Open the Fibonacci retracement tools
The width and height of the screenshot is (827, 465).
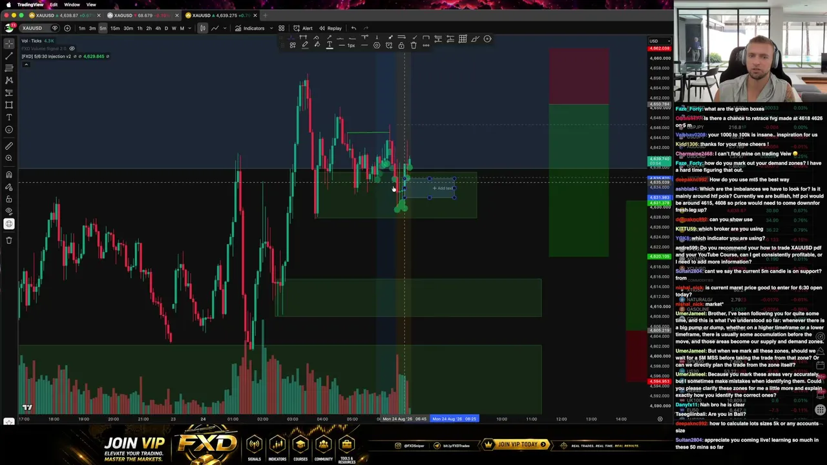(9, 68)
